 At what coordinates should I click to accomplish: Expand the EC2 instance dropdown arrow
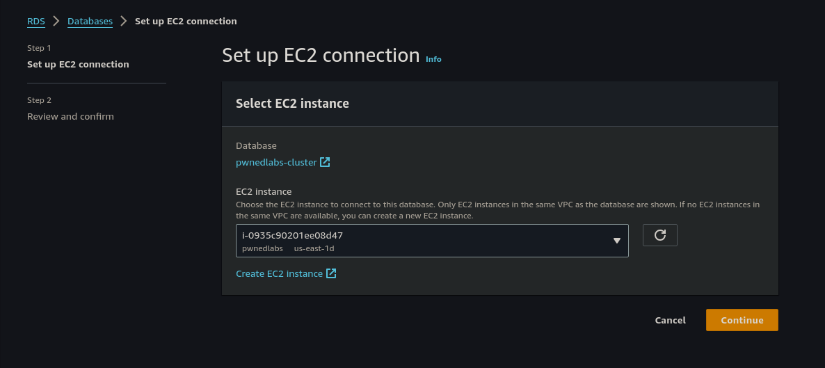616,241
